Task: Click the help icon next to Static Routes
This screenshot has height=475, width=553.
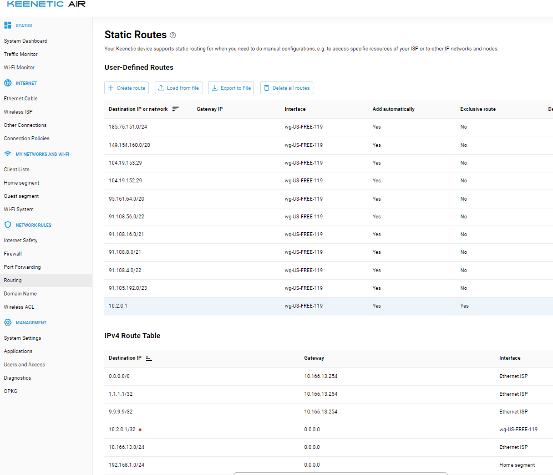Action: pos(173,35)
